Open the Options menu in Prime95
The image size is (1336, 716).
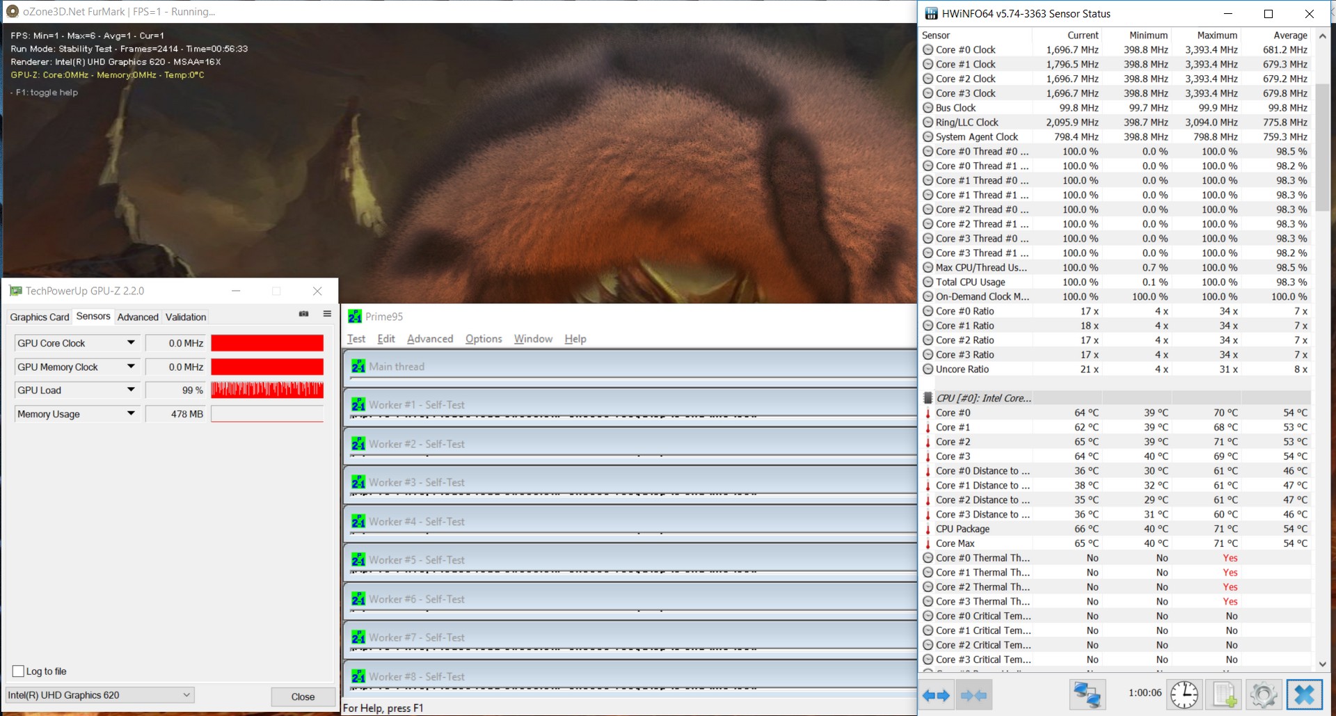(x=484, y=339)
